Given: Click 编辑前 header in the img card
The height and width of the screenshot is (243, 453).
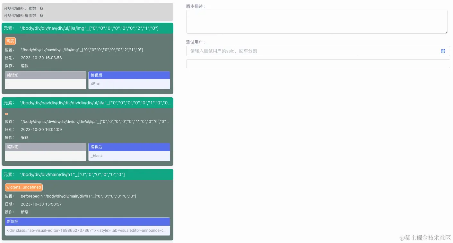Looking at the screenshot, I should [x=46, y=75].
